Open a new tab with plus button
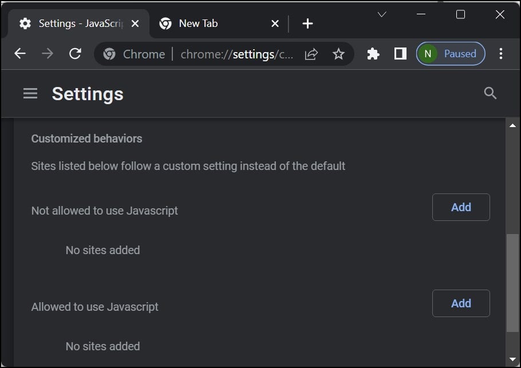The height and width of the screenshot is (368, 521). click(x=307, y=23)
